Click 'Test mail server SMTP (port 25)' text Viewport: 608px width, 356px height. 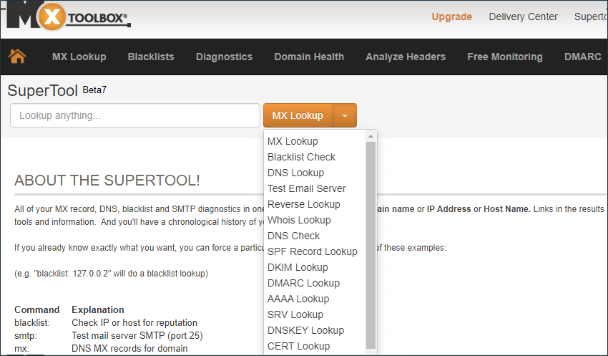point(137,335)
